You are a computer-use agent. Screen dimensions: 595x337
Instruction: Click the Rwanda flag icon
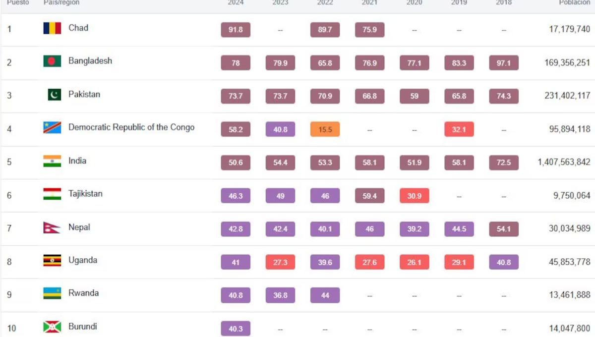click(x=52, y=293)
